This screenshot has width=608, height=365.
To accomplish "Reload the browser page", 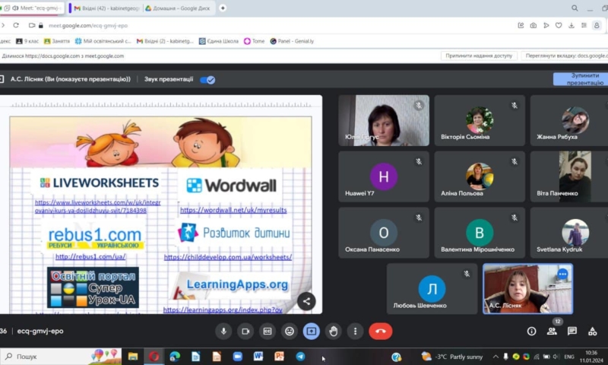I will (16, 25).
